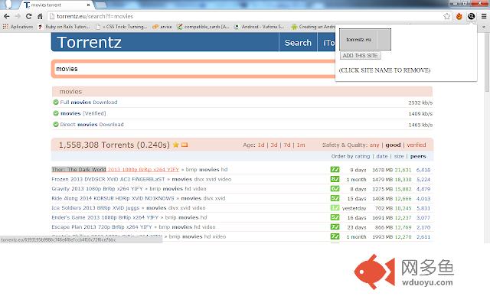Viewport: 490px width, 306px height.
Task: Click verified rating badge on Ender's Game row
Action: tap(335, 217)
